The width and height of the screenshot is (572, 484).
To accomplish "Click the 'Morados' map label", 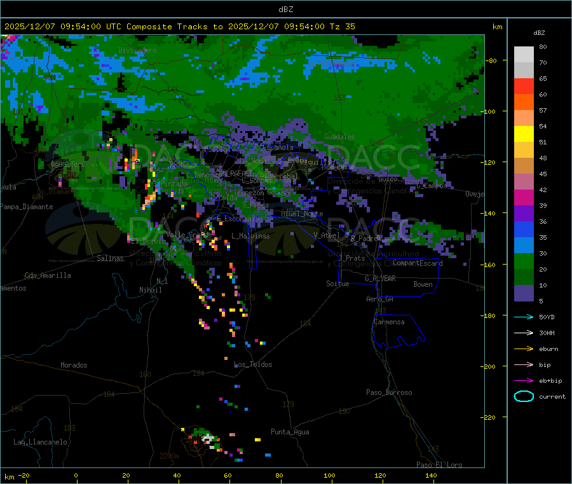I will click(74, 365).
